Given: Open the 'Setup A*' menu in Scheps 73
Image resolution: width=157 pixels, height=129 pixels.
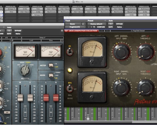Looking at the screenshot, I should point(43,38).
